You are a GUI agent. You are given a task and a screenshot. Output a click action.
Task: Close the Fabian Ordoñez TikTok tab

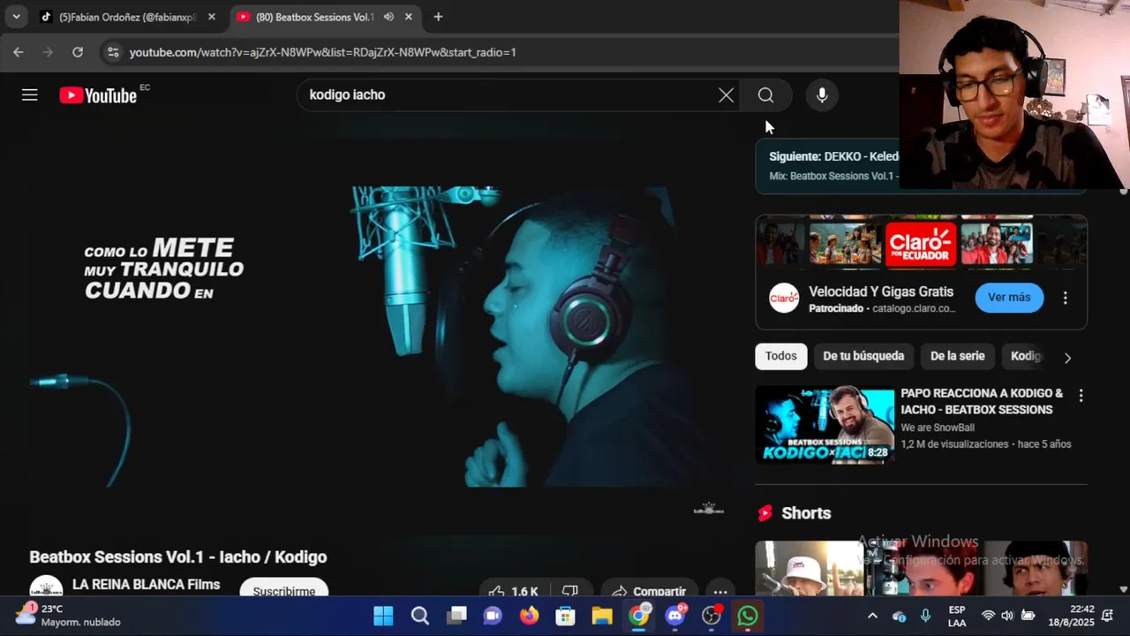pos(211,17)
